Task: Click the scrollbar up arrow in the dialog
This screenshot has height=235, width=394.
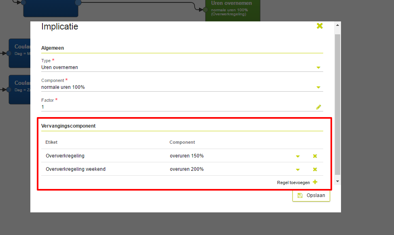Action: click(x=337, y=25)
